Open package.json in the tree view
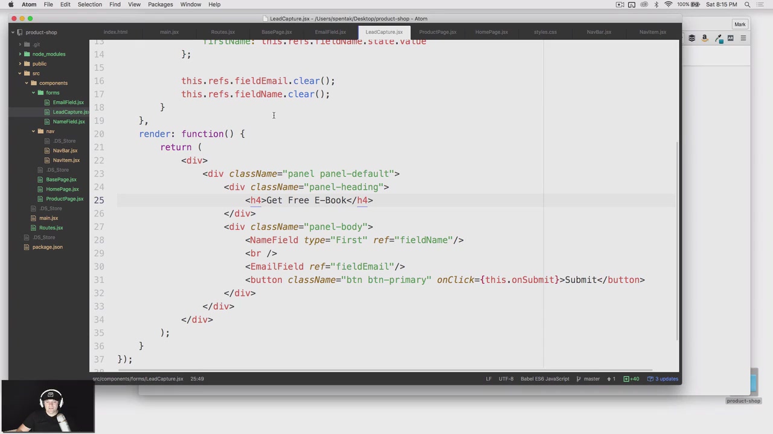The image size is (773, 434). (48, 247)
